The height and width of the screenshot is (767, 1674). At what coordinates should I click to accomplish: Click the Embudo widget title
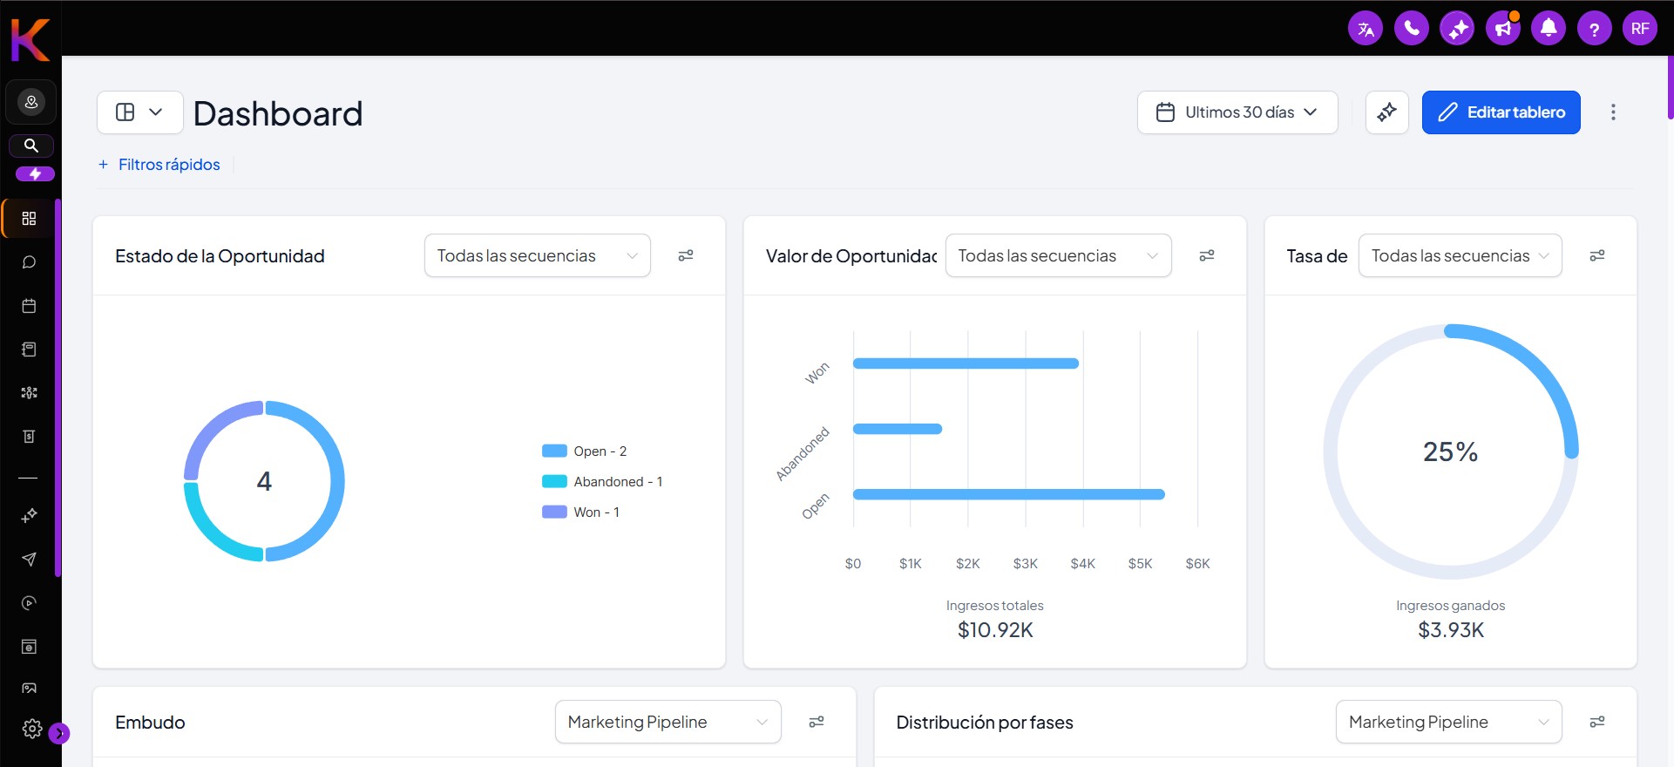(150, 723)
